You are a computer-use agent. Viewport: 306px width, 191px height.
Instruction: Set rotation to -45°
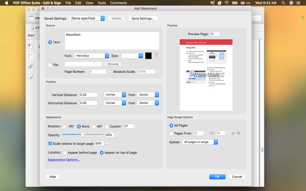[x=65, y=126]
